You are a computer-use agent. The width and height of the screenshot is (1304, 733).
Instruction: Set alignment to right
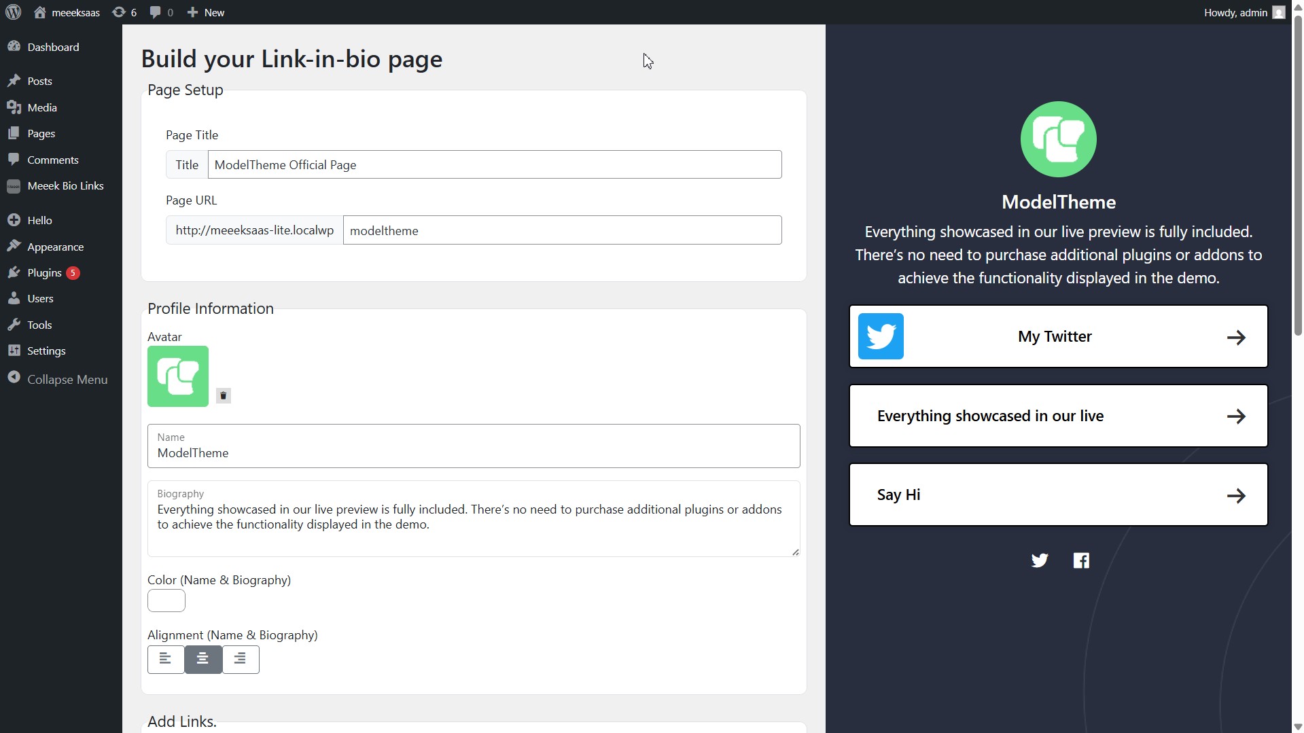point(241,659)
